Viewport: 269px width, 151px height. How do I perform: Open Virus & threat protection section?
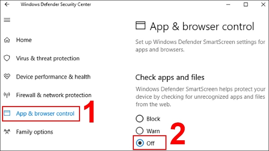point(48,58)
